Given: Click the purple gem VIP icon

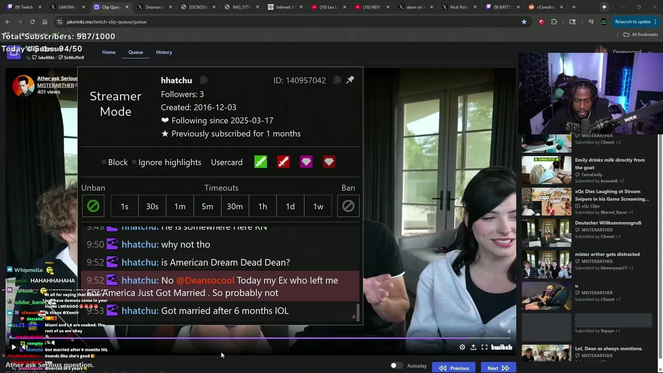Looking at the screenshot, I should (306, 162).
